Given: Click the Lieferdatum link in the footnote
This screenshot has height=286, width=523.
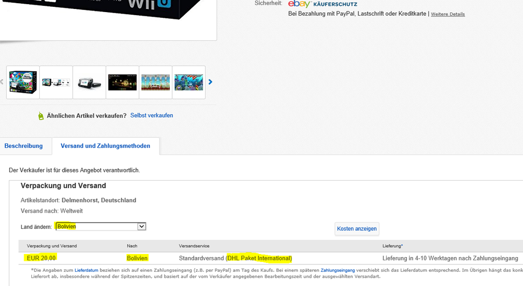Looking at the screenshot, I should click(x=86, y=270).
